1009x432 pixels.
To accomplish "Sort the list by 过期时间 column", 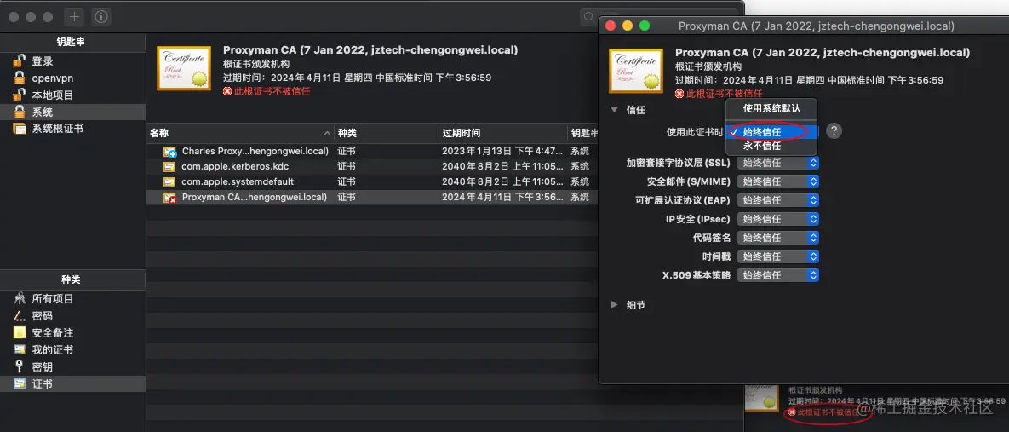I will coord(502,133).
